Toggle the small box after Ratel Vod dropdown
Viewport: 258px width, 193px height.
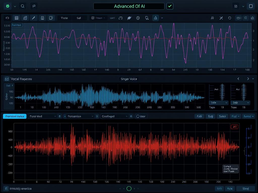[x=60, y=116]
